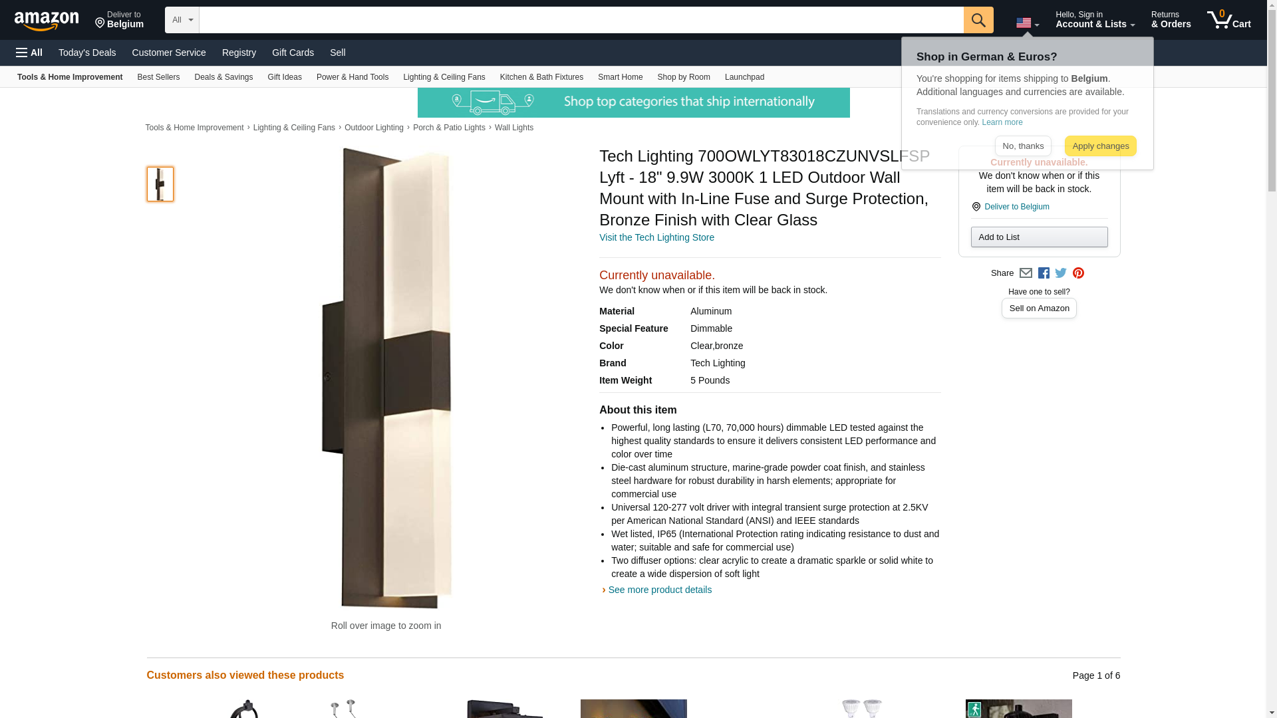
Task: Expand See more product details
Action: [659, 590]
